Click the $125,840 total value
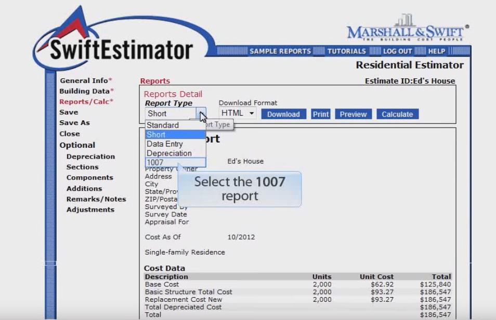The width and height of the screenshot is (496, 320). tap(435, 284)
